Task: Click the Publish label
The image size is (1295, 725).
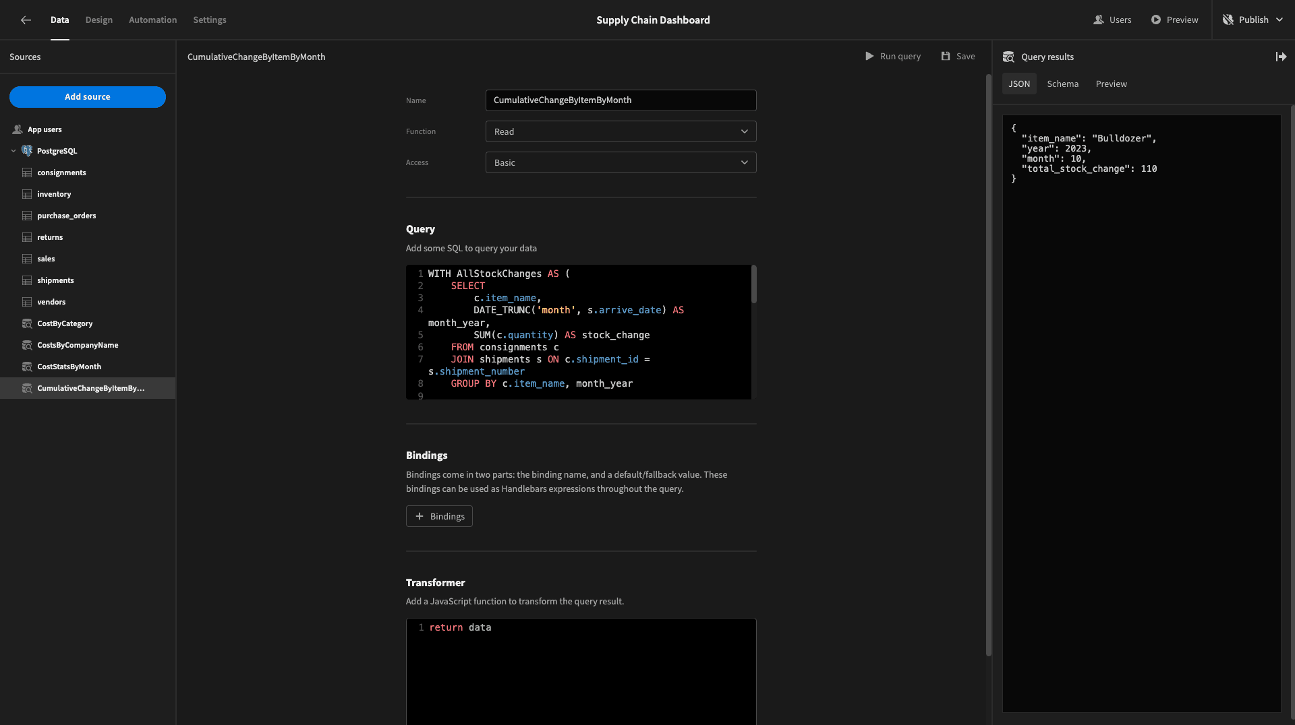Action: [1253, 20]
